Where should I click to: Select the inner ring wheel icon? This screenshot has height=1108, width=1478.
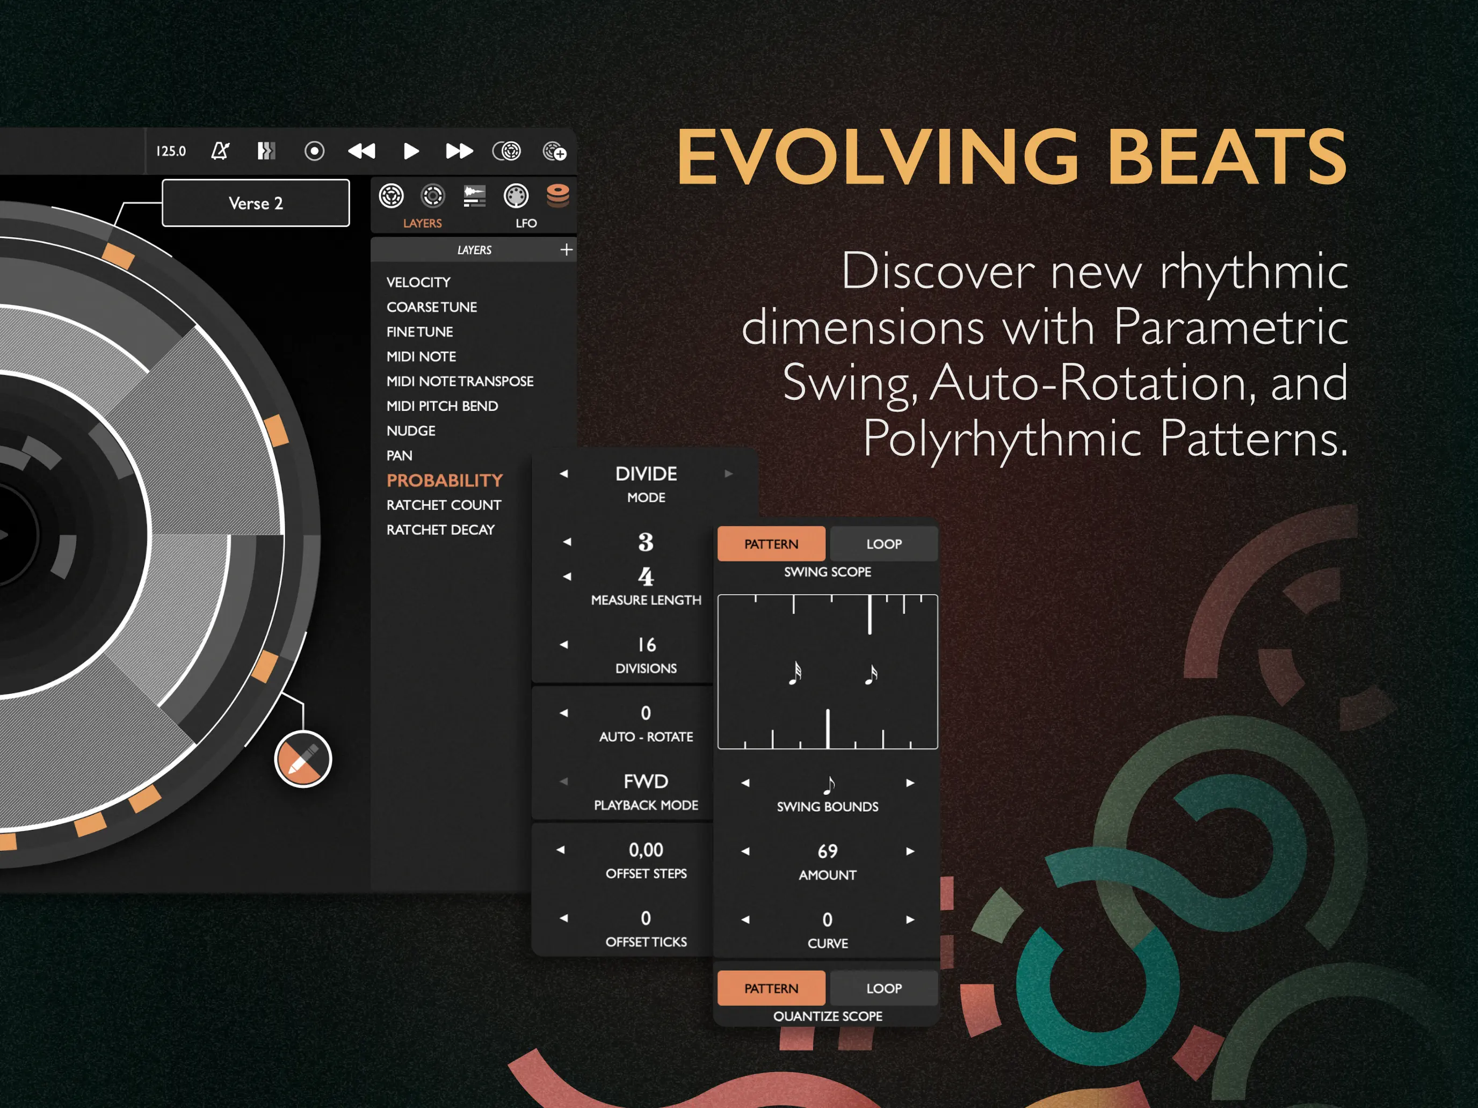[x=433, y=196]
